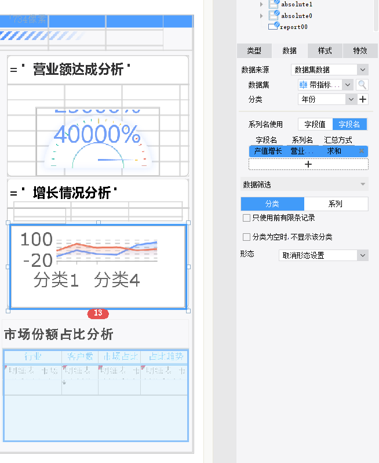
Task: Select the 分类 filter tab
Action: (x=272, y=204)
